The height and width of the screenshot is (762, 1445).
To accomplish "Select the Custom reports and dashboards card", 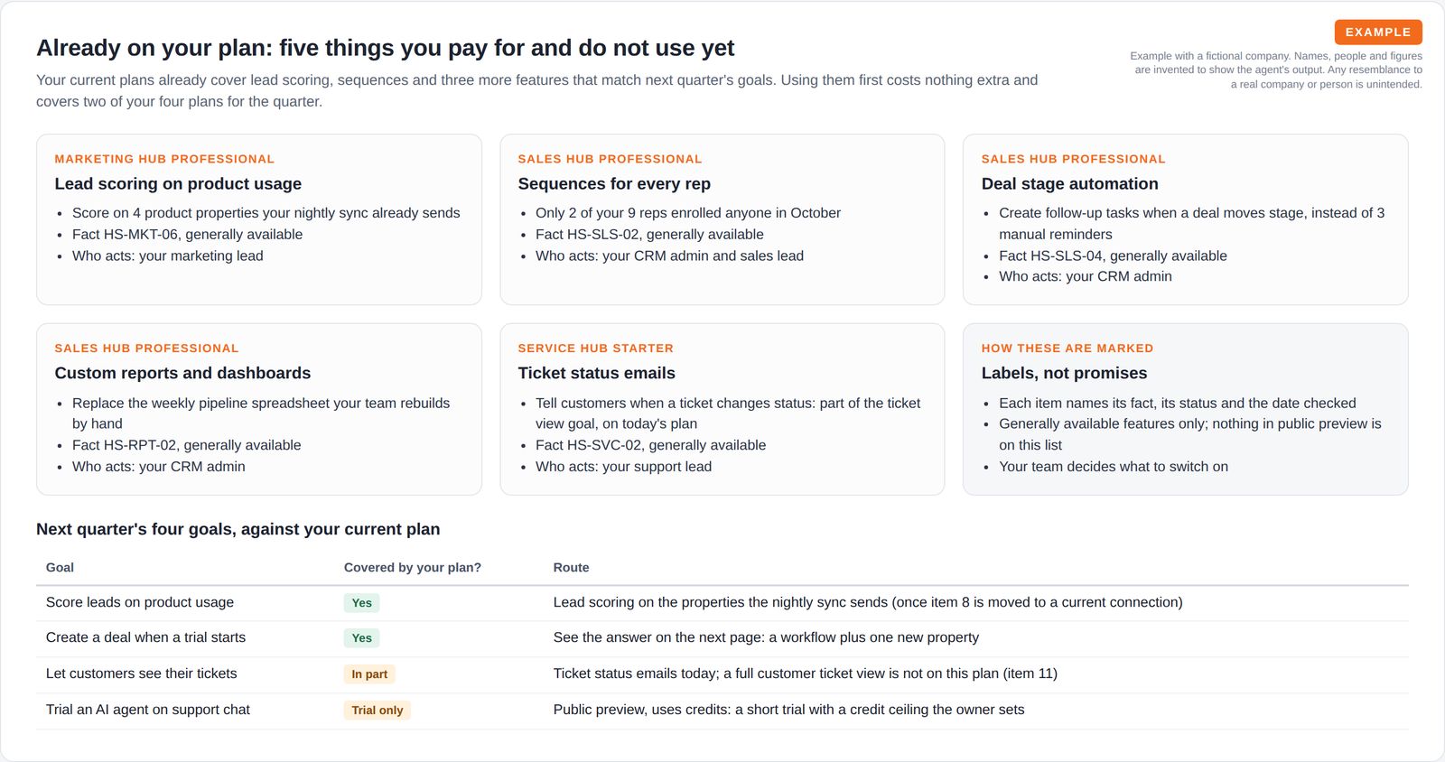I will pyautogui.click(x=258, y=409).
